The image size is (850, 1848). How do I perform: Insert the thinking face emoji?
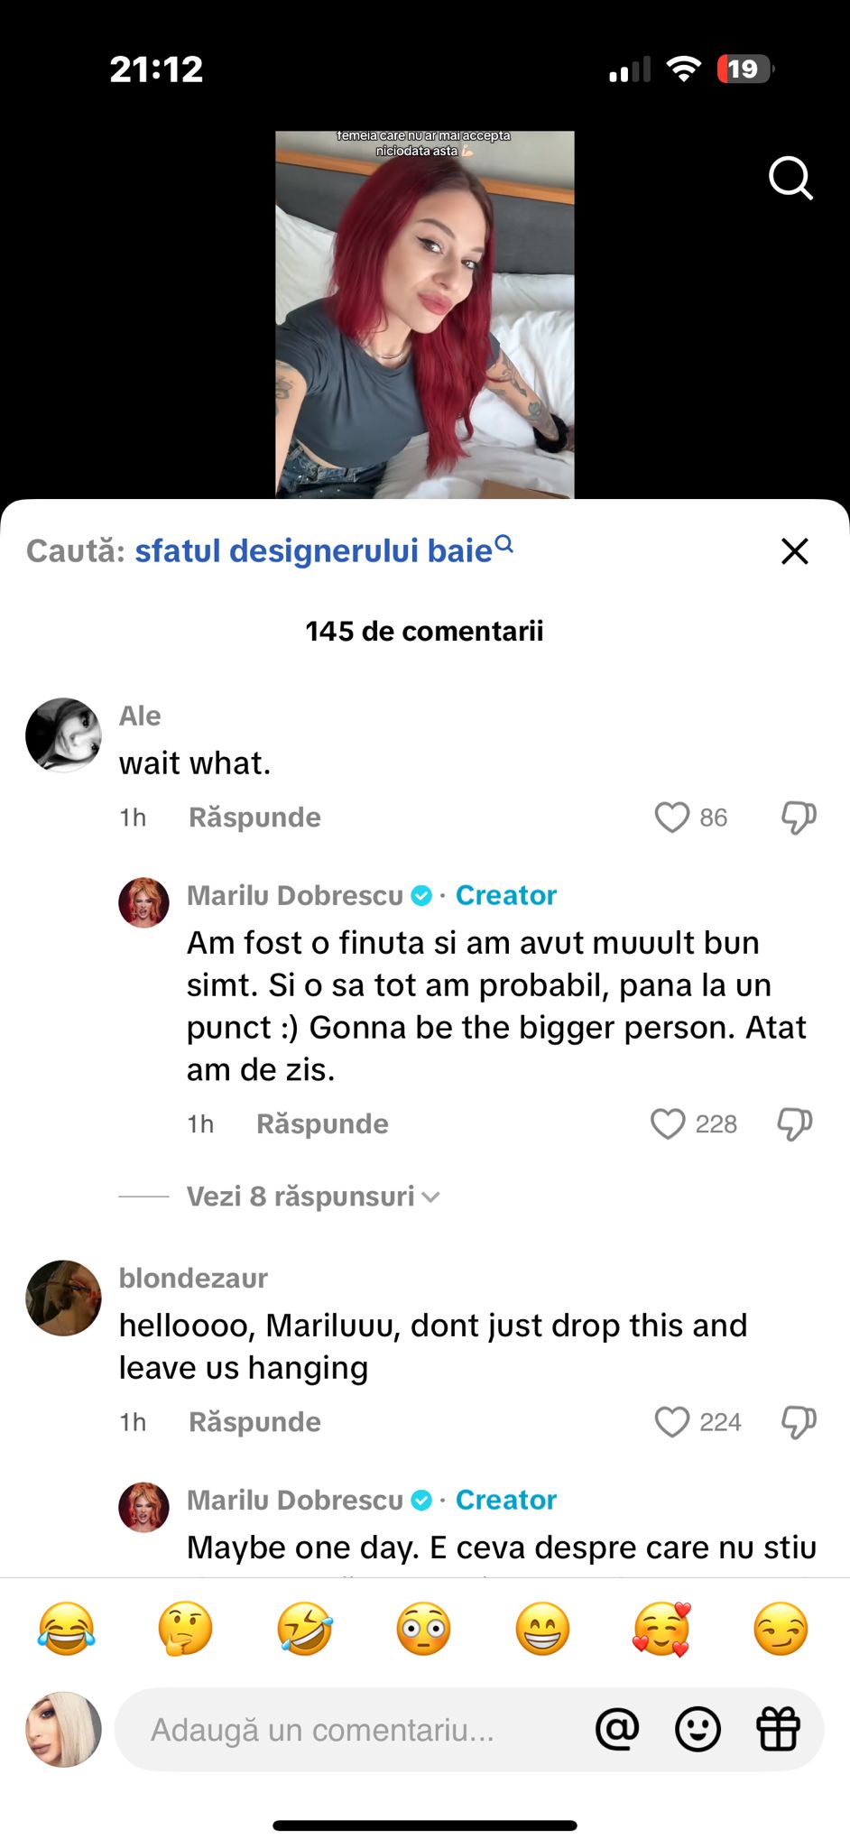tap(185, 1629)
